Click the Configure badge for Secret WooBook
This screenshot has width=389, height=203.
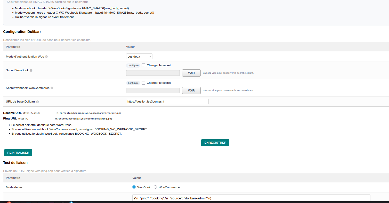click(x=133, y=66)
